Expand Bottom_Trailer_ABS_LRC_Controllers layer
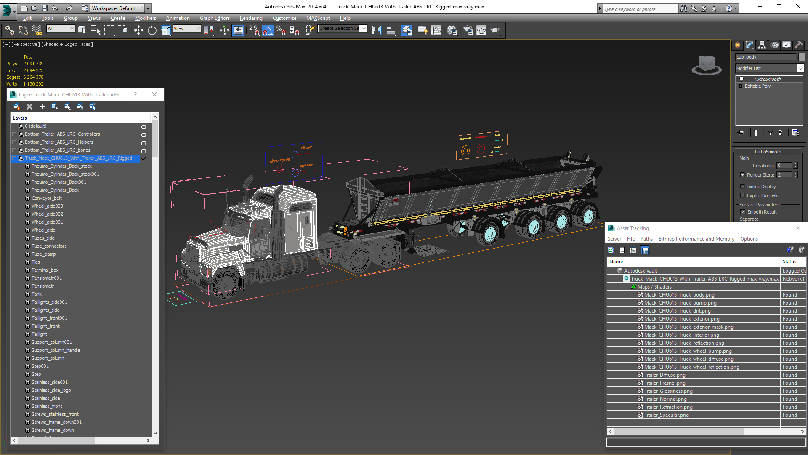 pos(14,134)
